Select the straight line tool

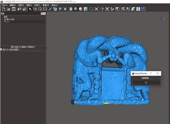click(50, 9)
